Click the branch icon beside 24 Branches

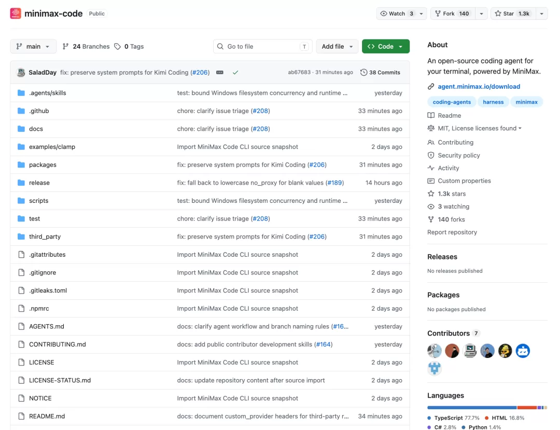(65, 47)
